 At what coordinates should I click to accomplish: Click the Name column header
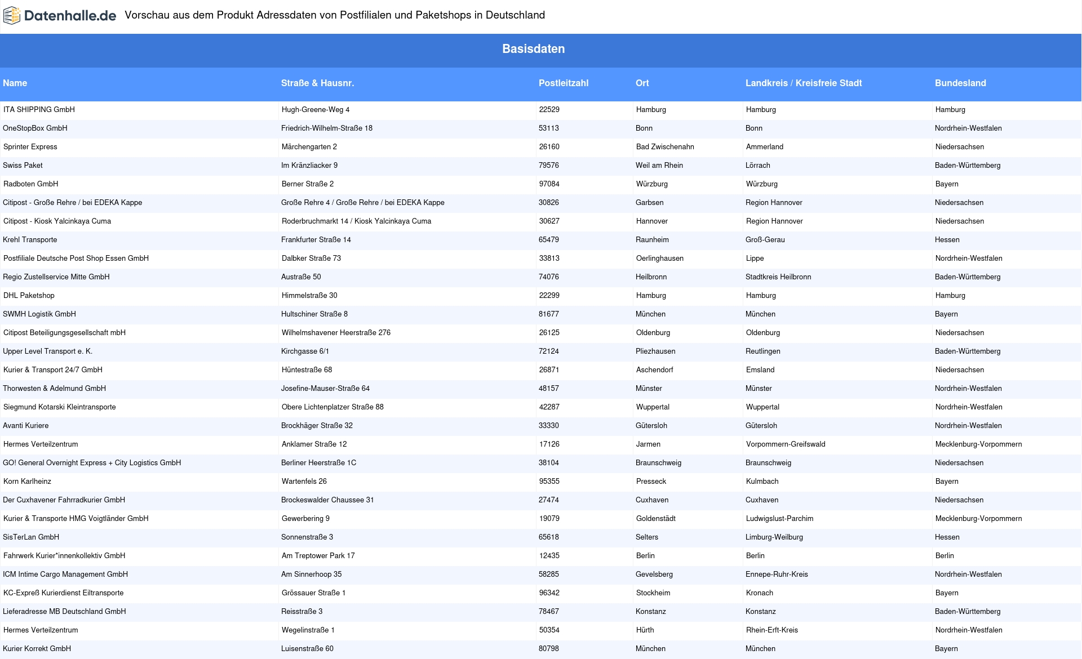click(x=15, y=83)
